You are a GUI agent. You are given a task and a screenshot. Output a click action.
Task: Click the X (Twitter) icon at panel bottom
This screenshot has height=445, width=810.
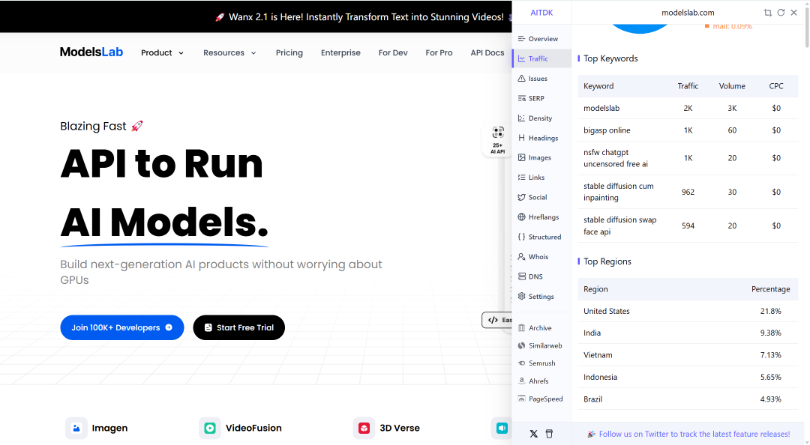534,434
